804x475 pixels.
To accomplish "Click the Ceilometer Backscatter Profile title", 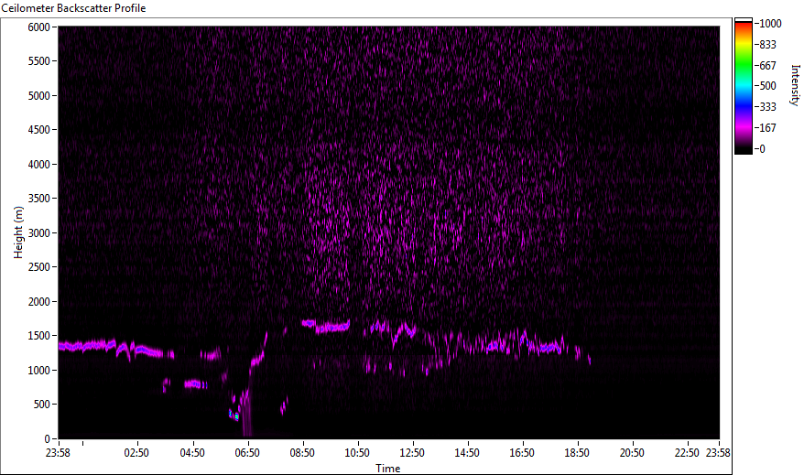I will pyautogui.click(x=73, y=8).
